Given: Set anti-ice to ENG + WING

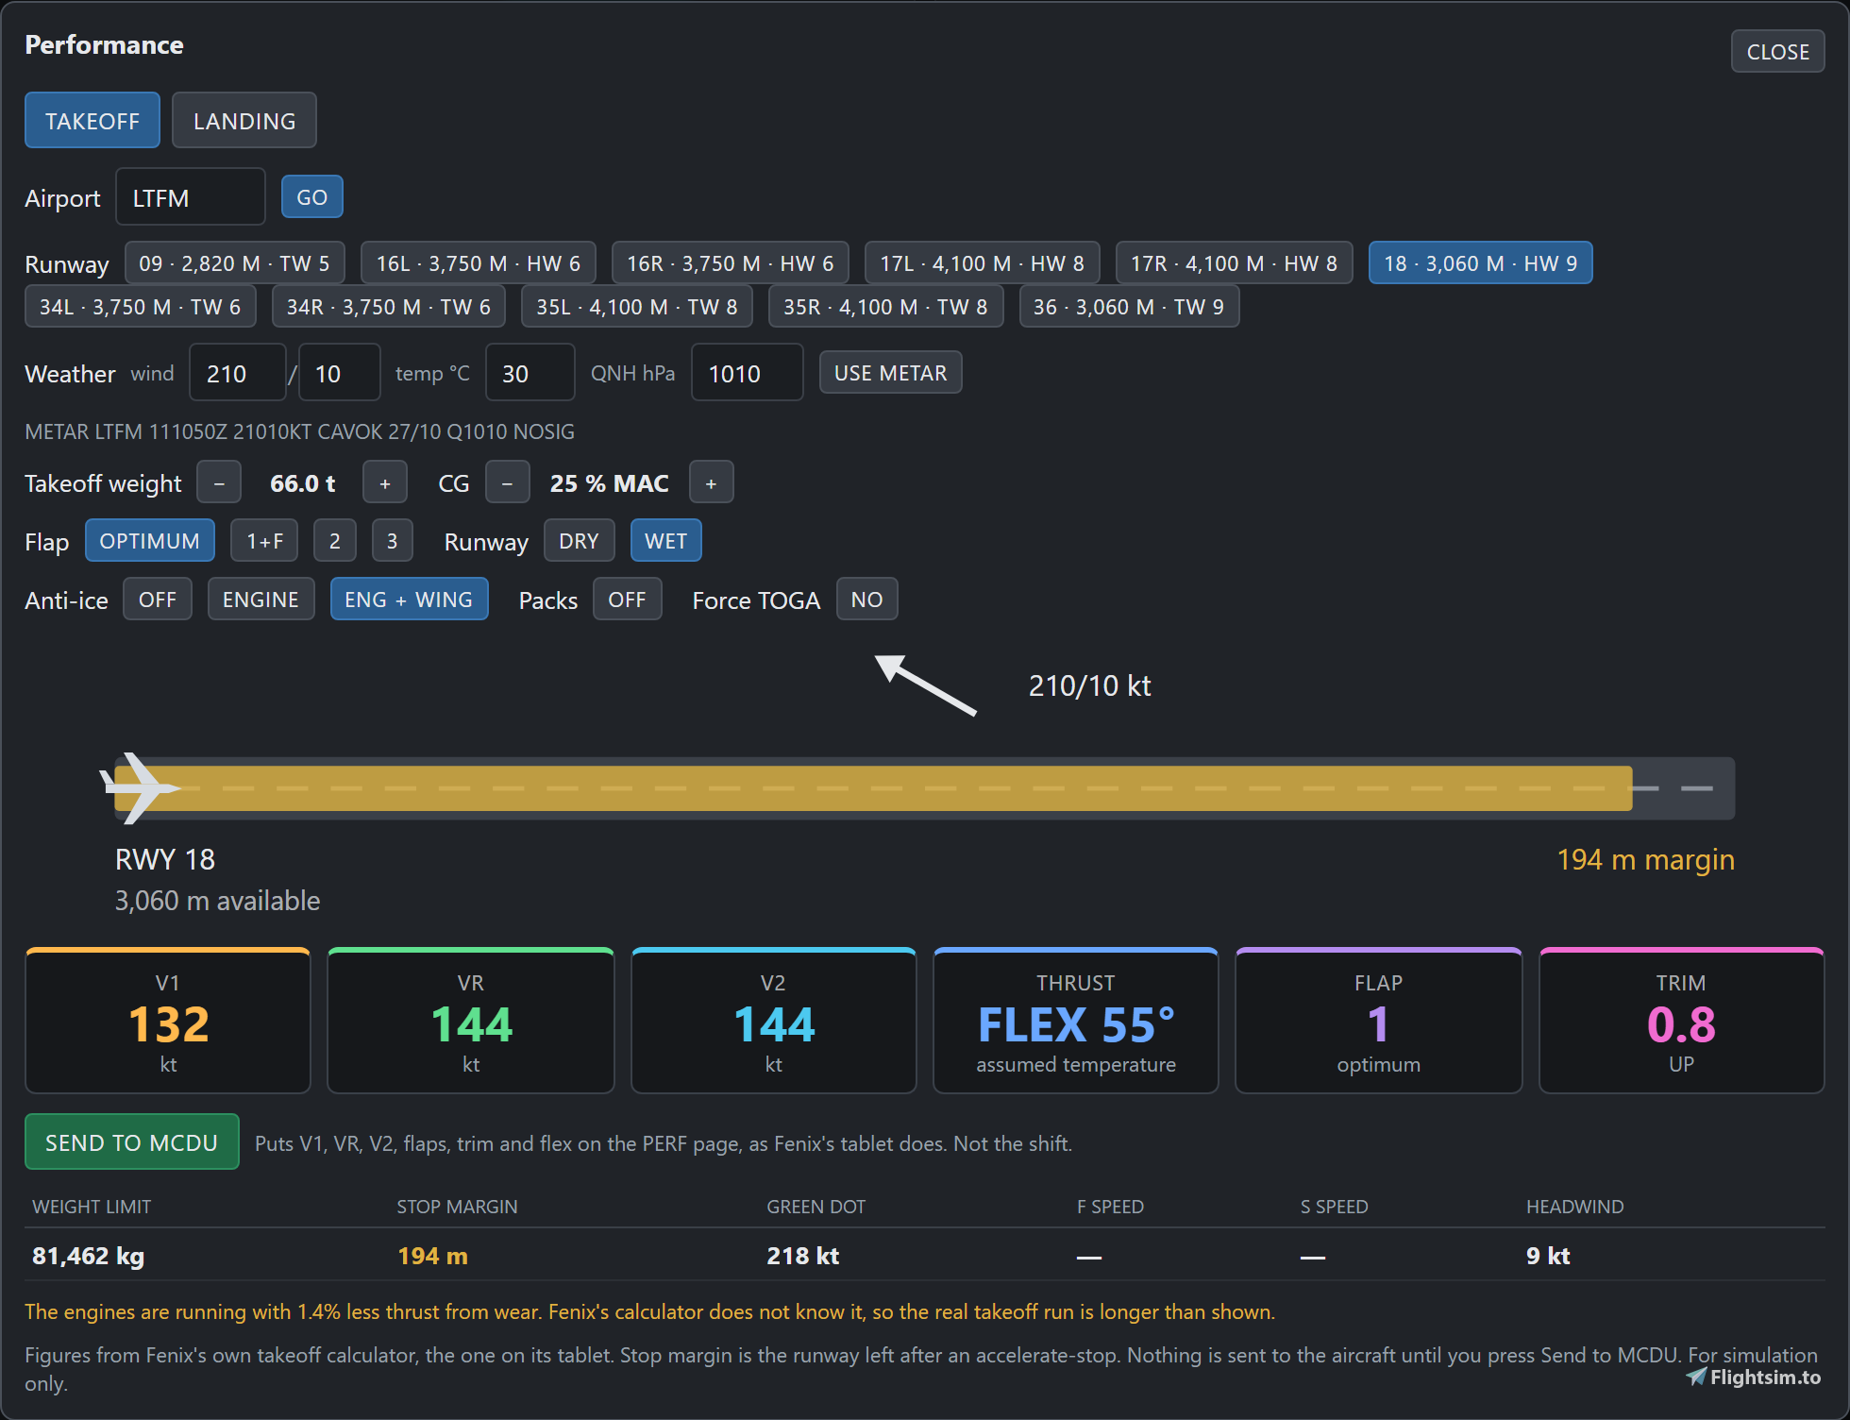Looking at the screenshot, I should click(409, 600).
